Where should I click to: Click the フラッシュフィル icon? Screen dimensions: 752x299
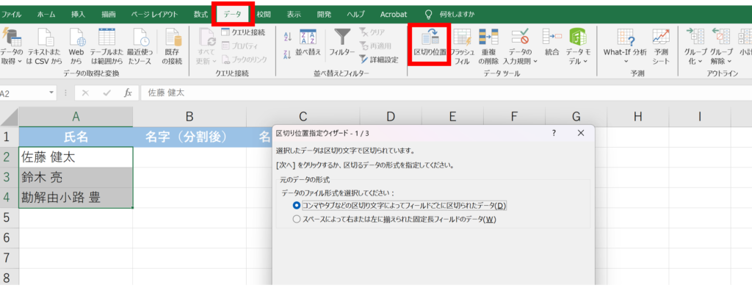(x=462, y=37)
